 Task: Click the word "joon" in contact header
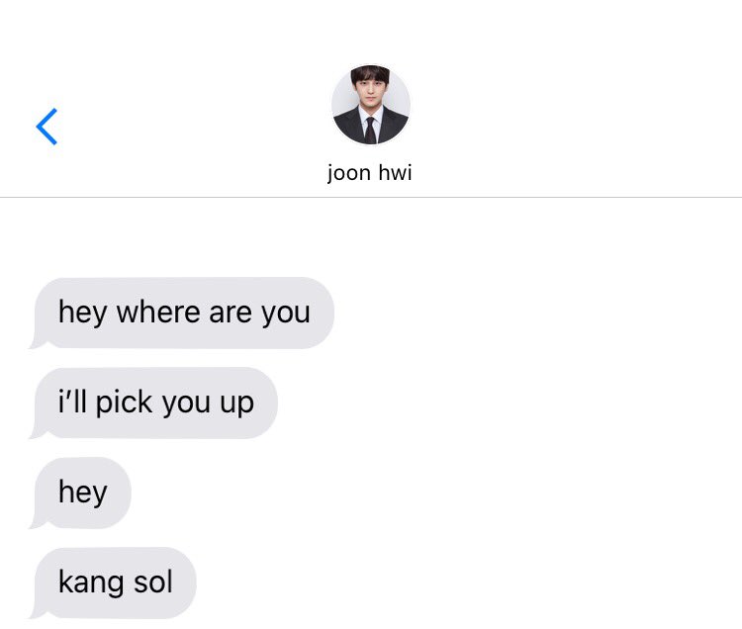tap(349, 174)
